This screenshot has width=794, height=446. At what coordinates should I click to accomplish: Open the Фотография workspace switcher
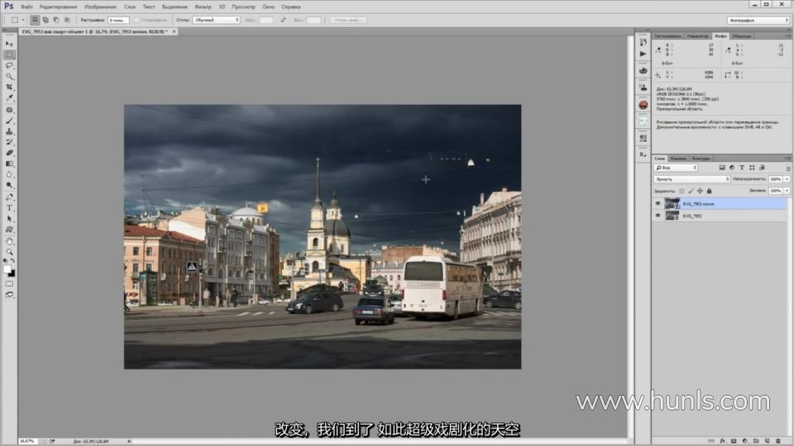point(758,20)
